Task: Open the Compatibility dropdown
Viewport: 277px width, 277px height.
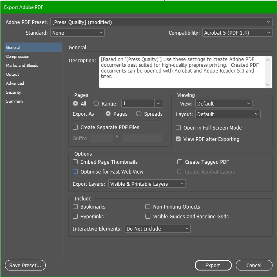Action: 237,33
